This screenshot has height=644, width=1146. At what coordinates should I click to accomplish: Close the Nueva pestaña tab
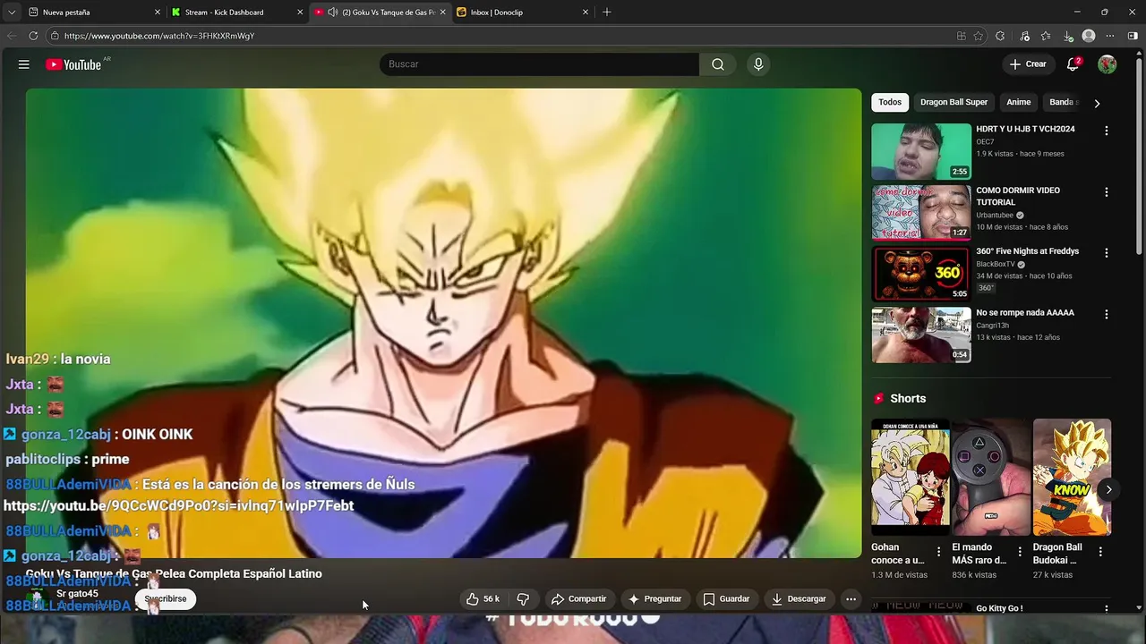[x=158, y=12]
